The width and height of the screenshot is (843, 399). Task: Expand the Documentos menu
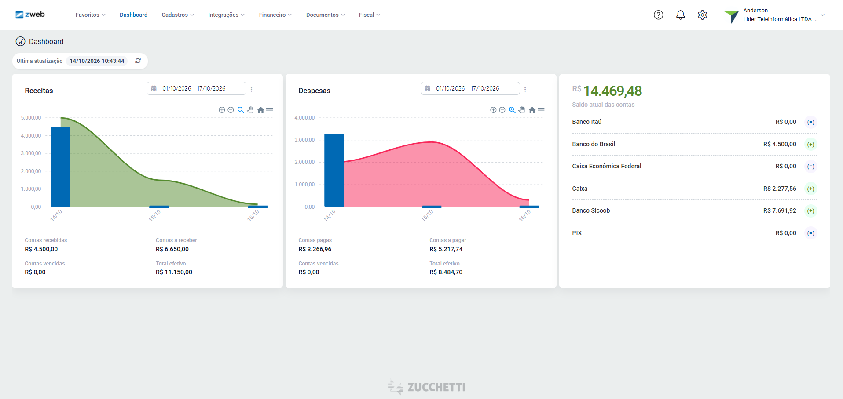pyautogui.click(x=326, y=15)
